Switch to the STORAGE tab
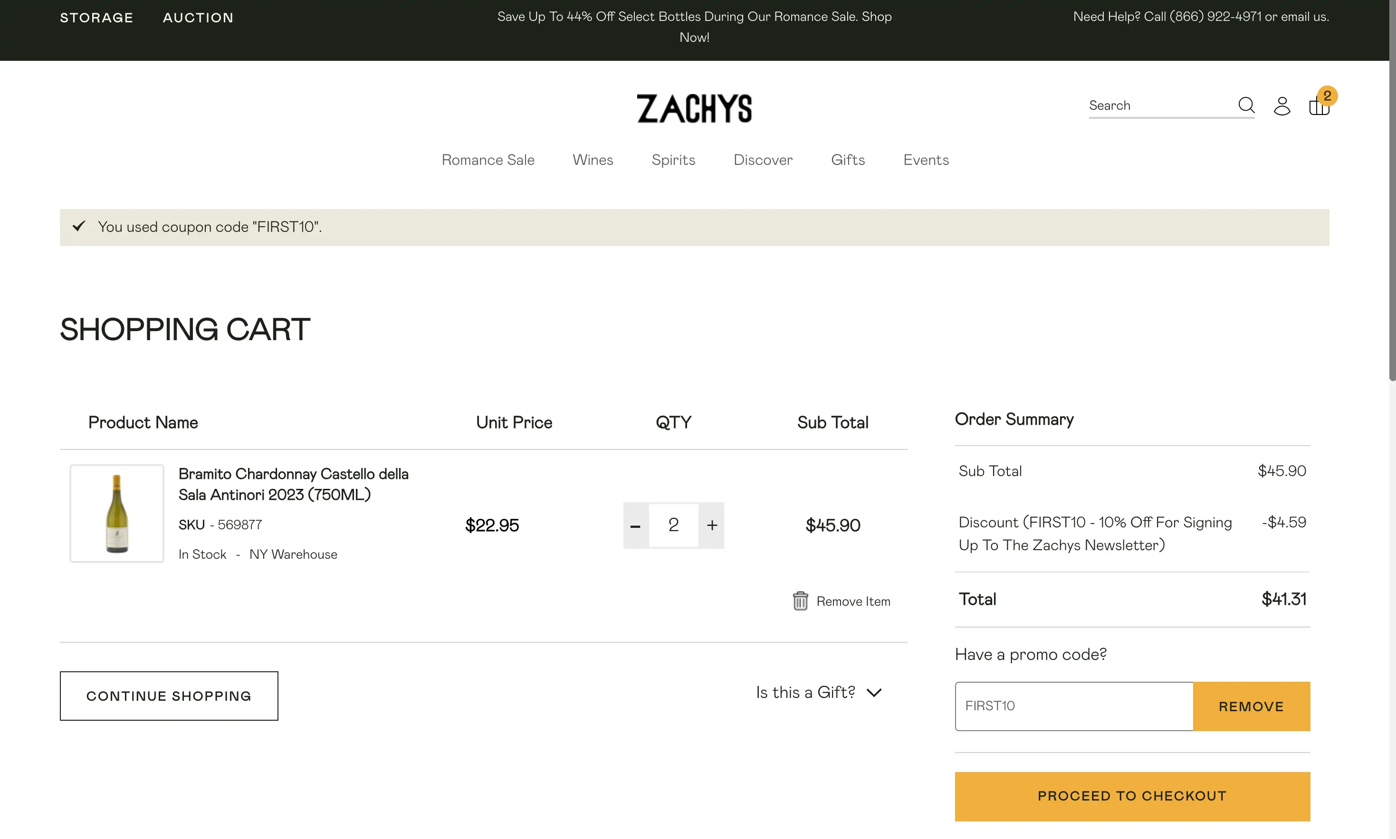 96,17
